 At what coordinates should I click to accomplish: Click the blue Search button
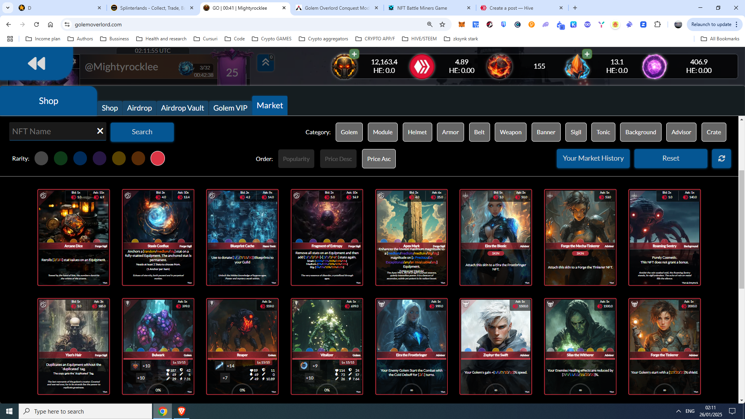[142, 132]
